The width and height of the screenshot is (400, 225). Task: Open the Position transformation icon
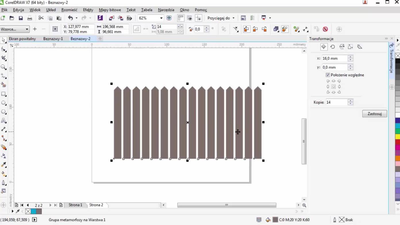[x=324, y=47]
